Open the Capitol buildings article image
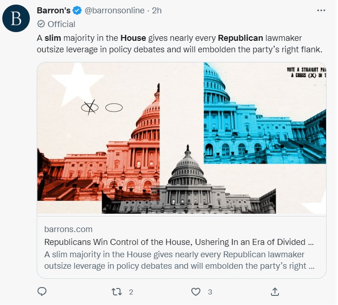 [x=182, y=138]
